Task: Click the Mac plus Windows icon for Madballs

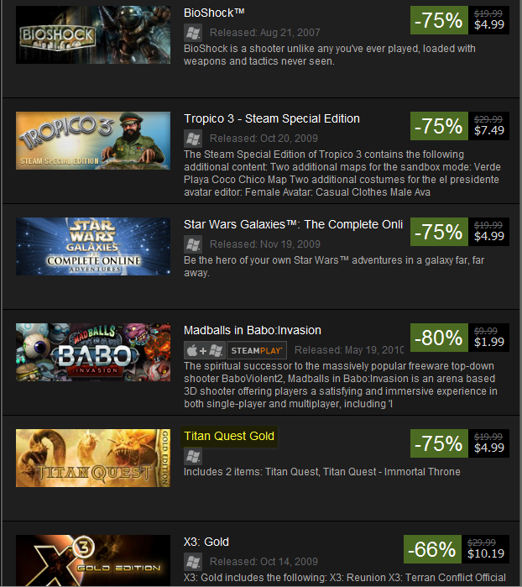Action: (x=205, y=350)
